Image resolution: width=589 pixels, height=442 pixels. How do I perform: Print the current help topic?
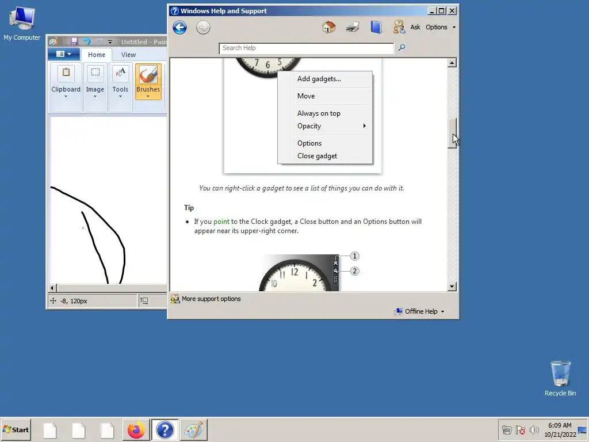point(353,27)
